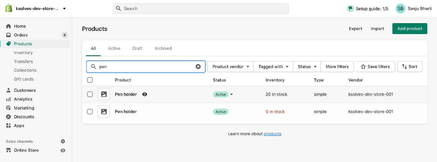Click Active badge in 0 in stock row

(x=221, y=112)
